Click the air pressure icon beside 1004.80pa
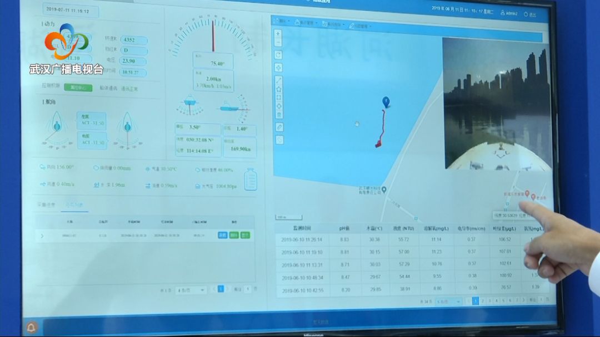This screenshot has height=337, width=600. (197, 186)
